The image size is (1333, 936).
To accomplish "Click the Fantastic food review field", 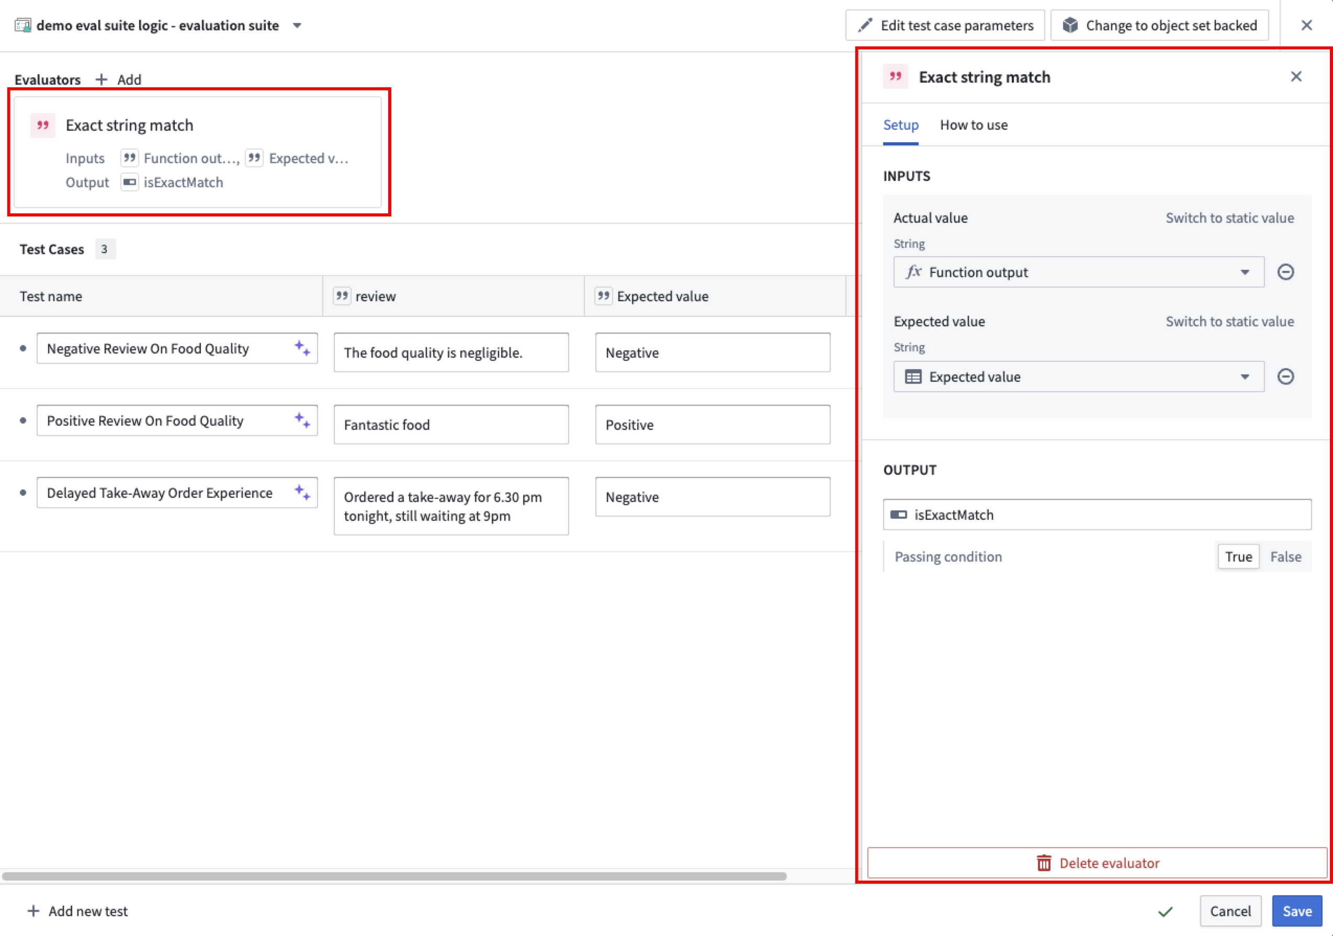I will (x=450, y=425).
